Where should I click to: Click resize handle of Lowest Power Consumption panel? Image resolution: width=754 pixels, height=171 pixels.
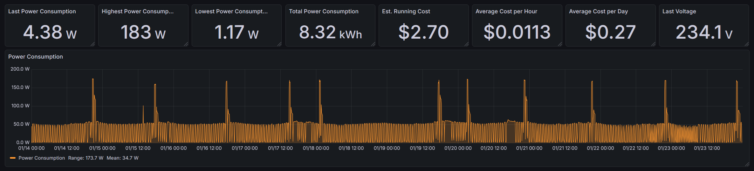[280, 44]
